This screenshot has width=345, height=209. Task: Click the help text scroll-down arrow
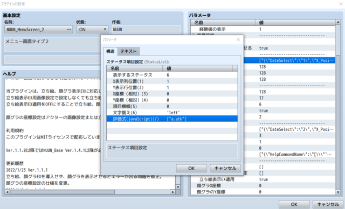coord(178,187)
